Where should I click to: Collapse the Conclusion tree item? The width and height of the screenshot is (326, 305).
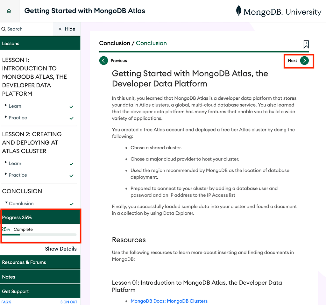[x=6, y=203]
